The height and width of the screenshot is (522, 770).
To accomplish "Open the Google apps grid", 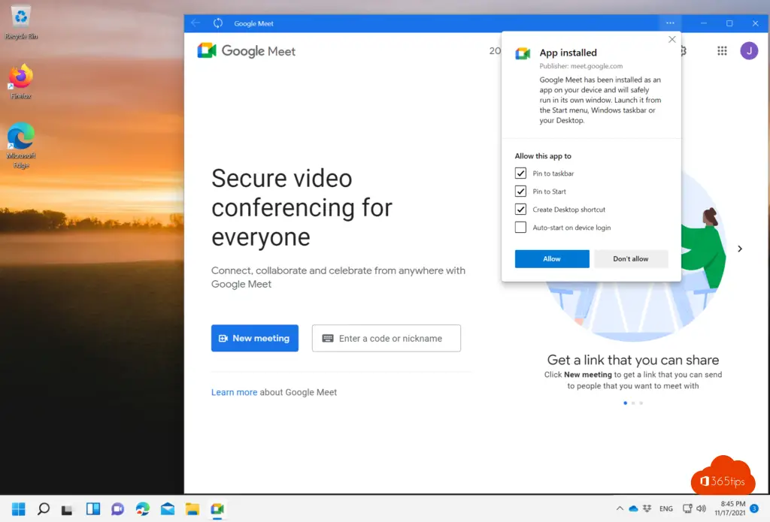I will 722,51.
